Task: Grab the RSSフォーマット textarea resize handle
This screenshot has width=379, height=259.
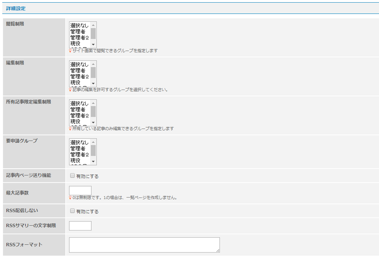Action: (x=218, y=251)
